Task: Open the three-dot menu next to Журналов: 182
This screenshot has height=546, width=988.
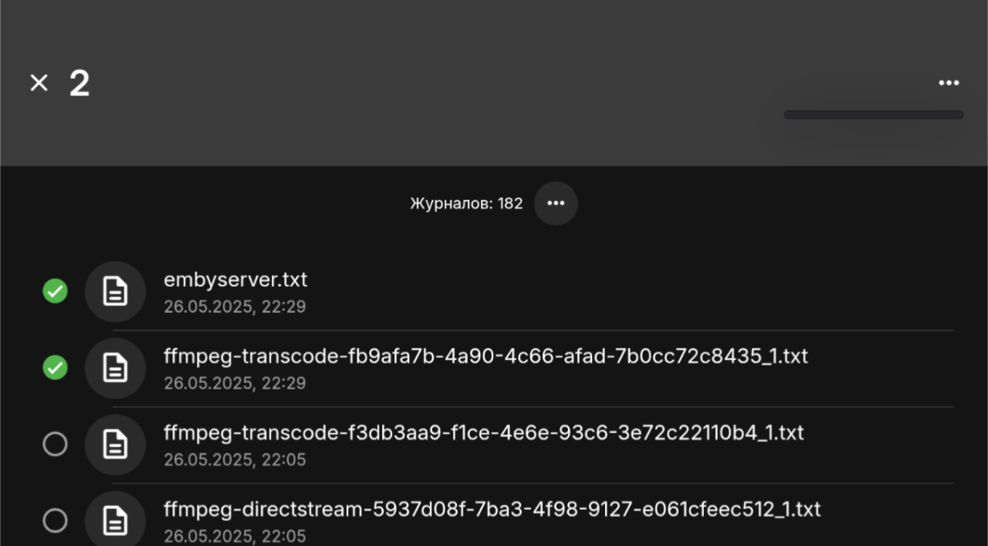Action: [556, 203]
